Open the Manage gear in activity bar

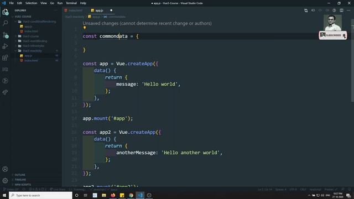coord(5,181)
